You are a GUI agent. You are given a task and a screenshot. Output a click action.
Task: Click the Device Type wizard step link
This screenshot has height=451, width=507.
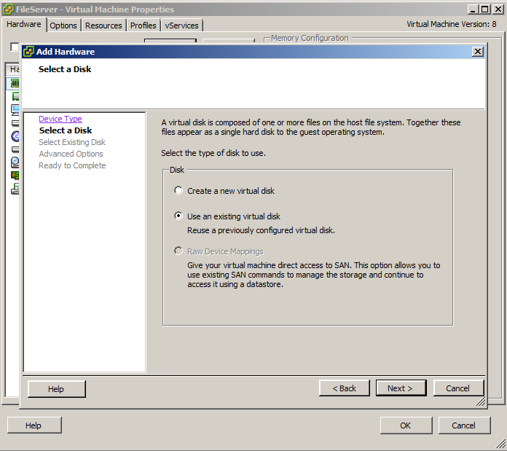point(60,119)
